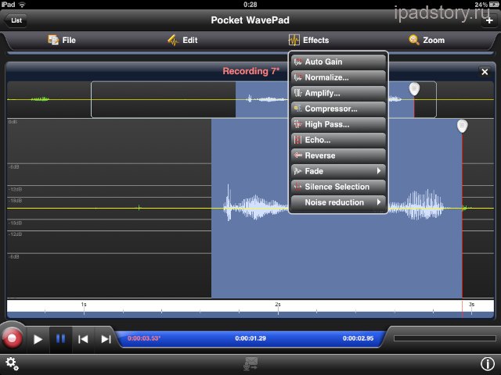This screenshot has height=375, width=501.
Task: Choose Normalize... effect
Action: pyautogui.click(x=338, y=77)
